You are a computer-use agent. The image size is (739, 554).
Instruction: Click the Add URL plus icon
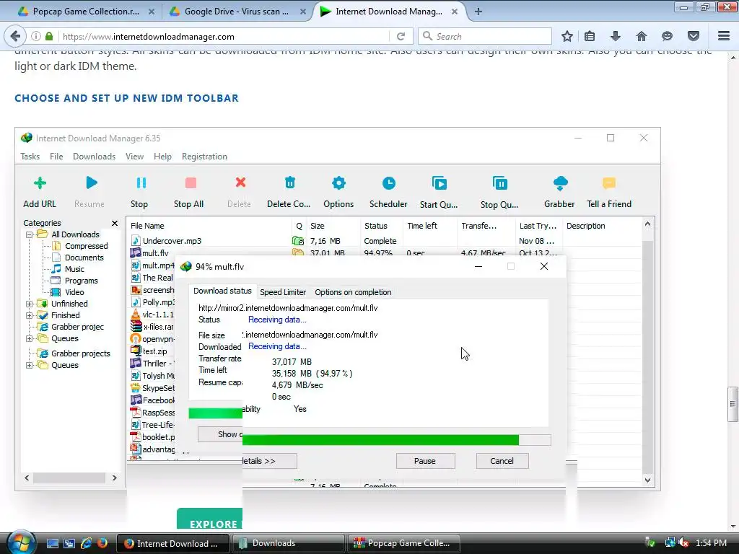click(x=40, y=183)
